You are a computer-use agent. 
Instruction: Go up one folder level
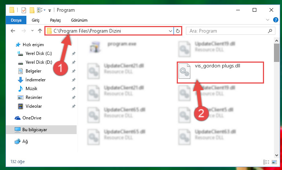pos(40,31)
